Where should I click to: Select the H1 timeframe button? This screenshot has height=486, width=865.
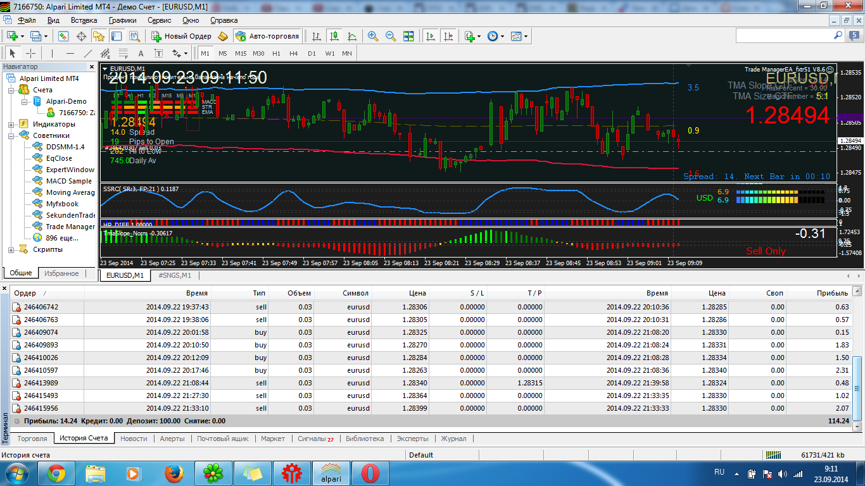(276, 54)
